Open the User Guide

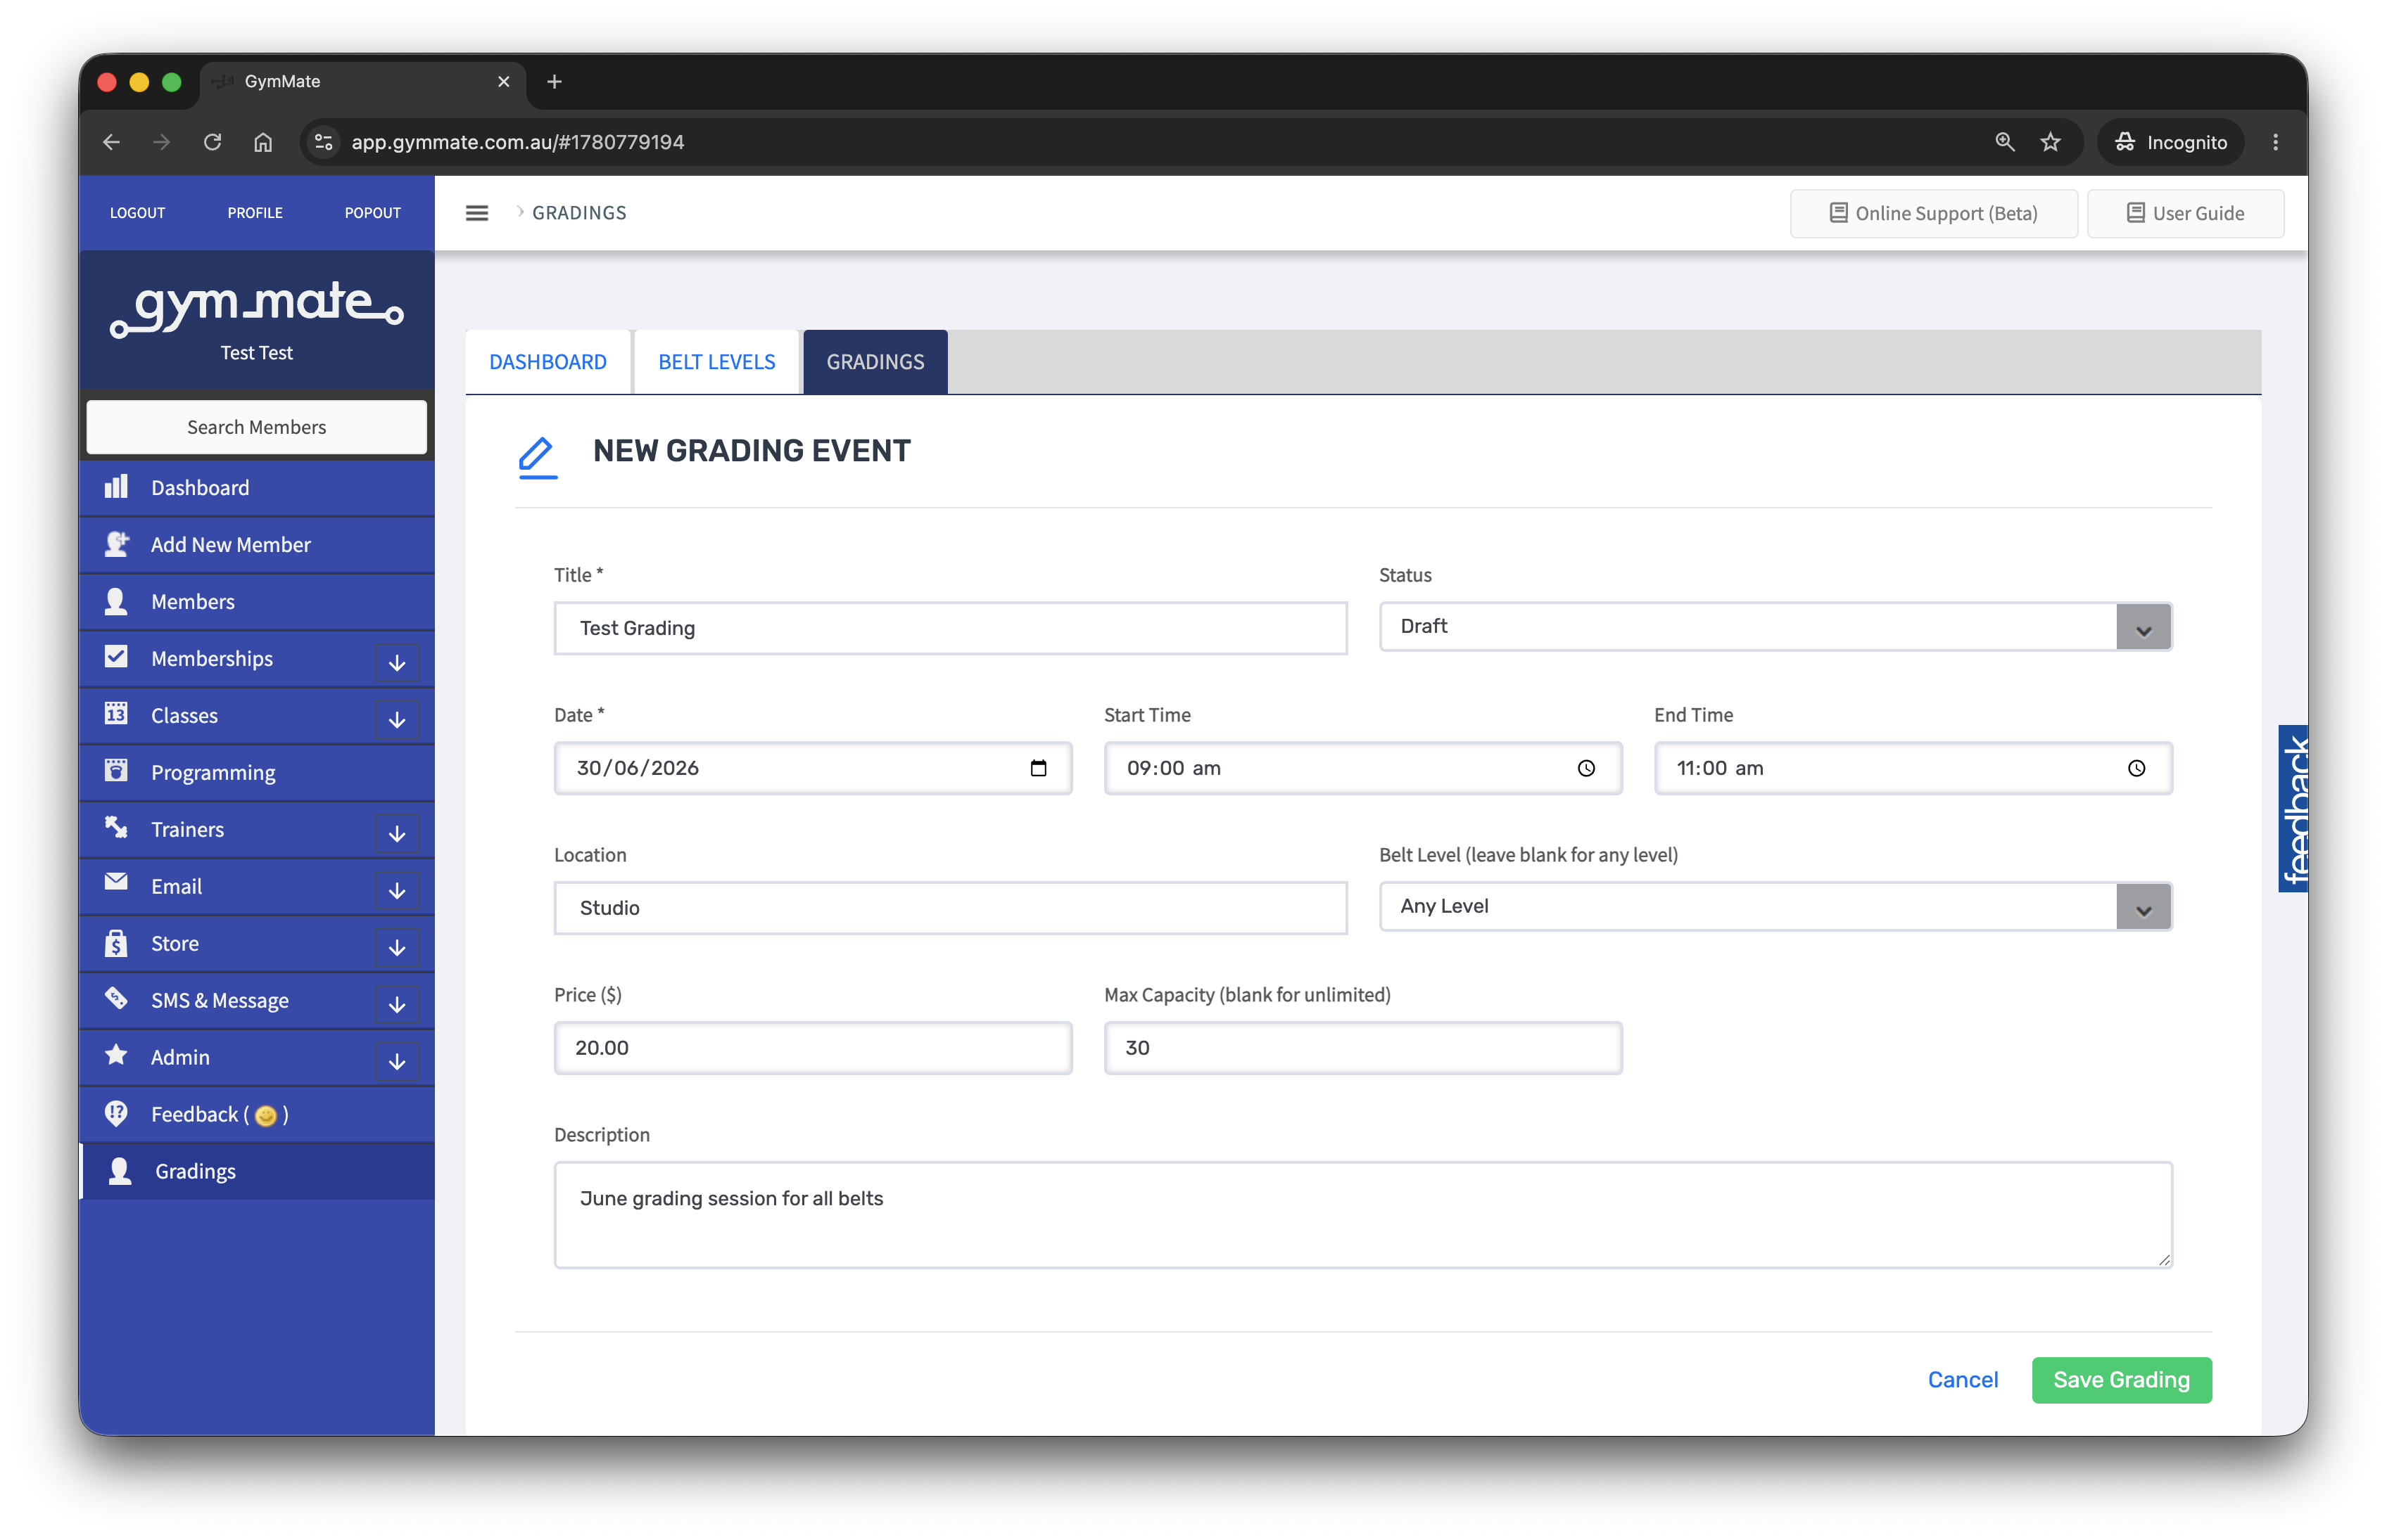tap(2186, 213)
